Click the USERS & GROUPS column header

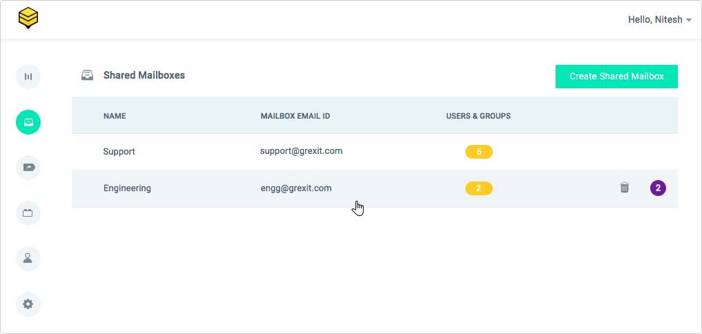click(x=478, y=116)
